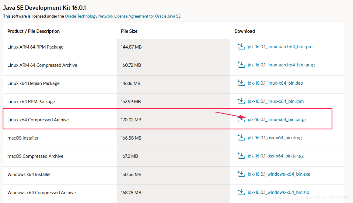This screenshot has width=353, height=203.
Task: Select 'Linux x64 Debian Package' text
Action: [33, 83]
